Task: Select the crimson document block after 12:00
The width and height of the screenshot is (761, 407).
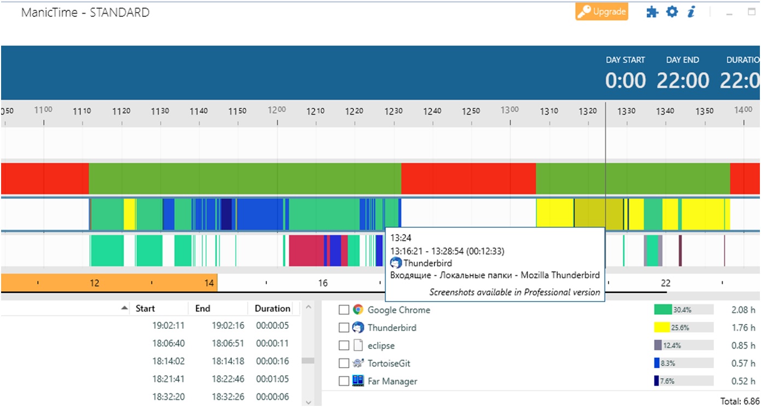Action: [x=306, y=251]
